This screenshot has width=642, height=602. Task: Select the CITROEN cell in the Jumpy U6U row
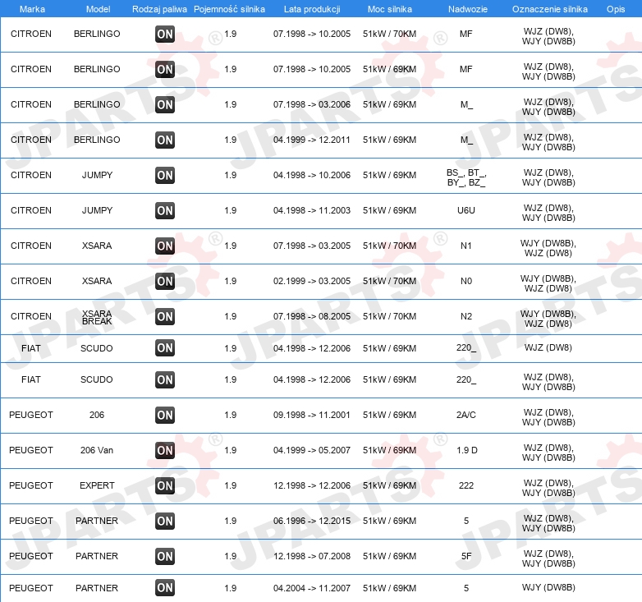(31, 210)
